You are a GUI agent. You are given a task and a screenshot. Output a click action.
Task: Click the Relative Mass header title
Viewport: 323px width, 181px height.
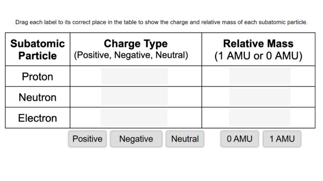point(258,44)
